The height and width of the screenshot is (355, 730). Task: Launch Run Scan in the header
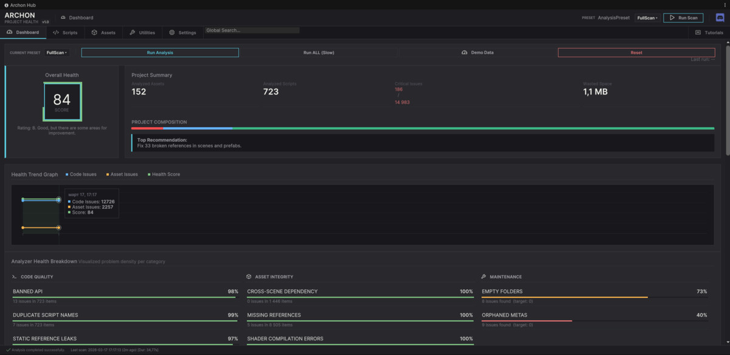(x=683, y=18)
